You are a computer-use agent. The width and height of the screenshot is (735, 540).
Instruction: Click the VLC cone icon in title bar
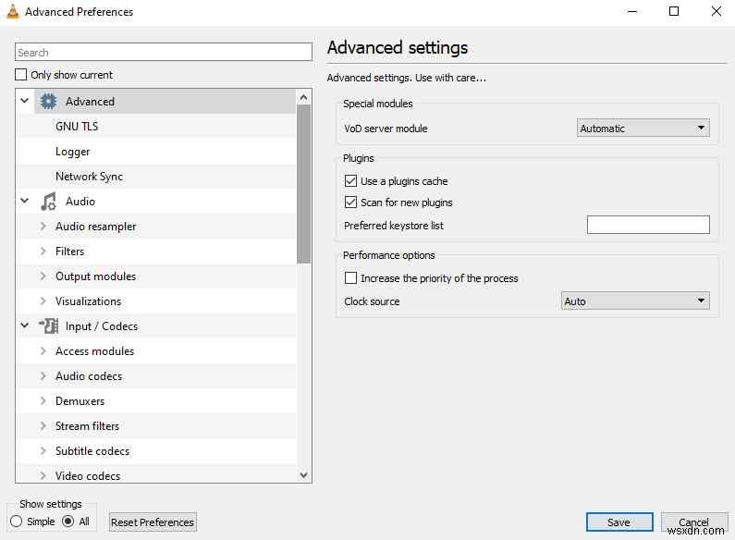click(12, 12)
